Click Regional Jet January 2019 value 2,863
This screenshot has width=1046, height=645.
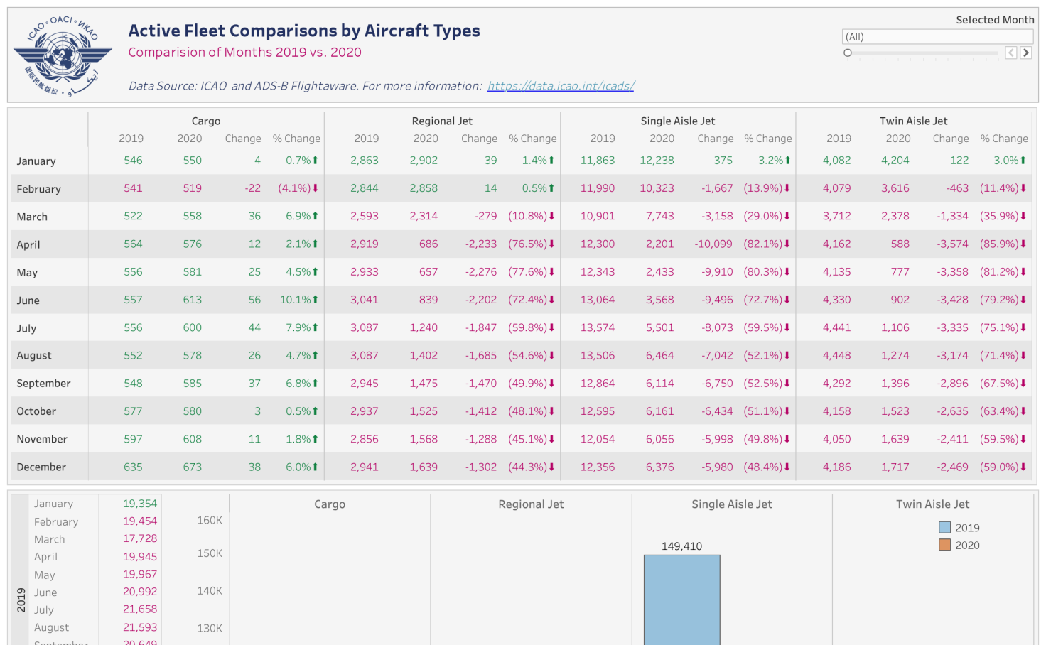365,161
